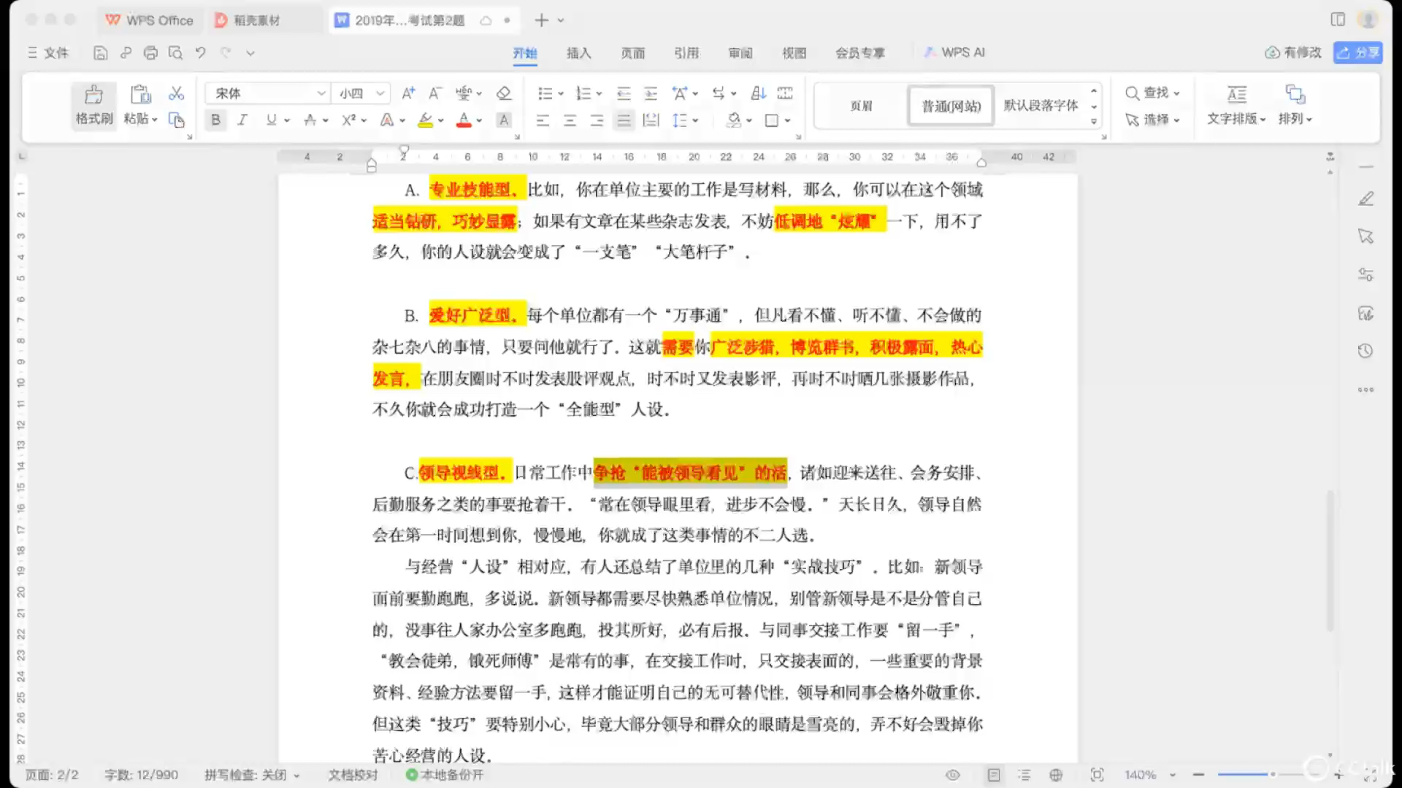The image size is (1402, 788).
Task: Switch to the 引用 ribbon tab
Action: point(686,53)
